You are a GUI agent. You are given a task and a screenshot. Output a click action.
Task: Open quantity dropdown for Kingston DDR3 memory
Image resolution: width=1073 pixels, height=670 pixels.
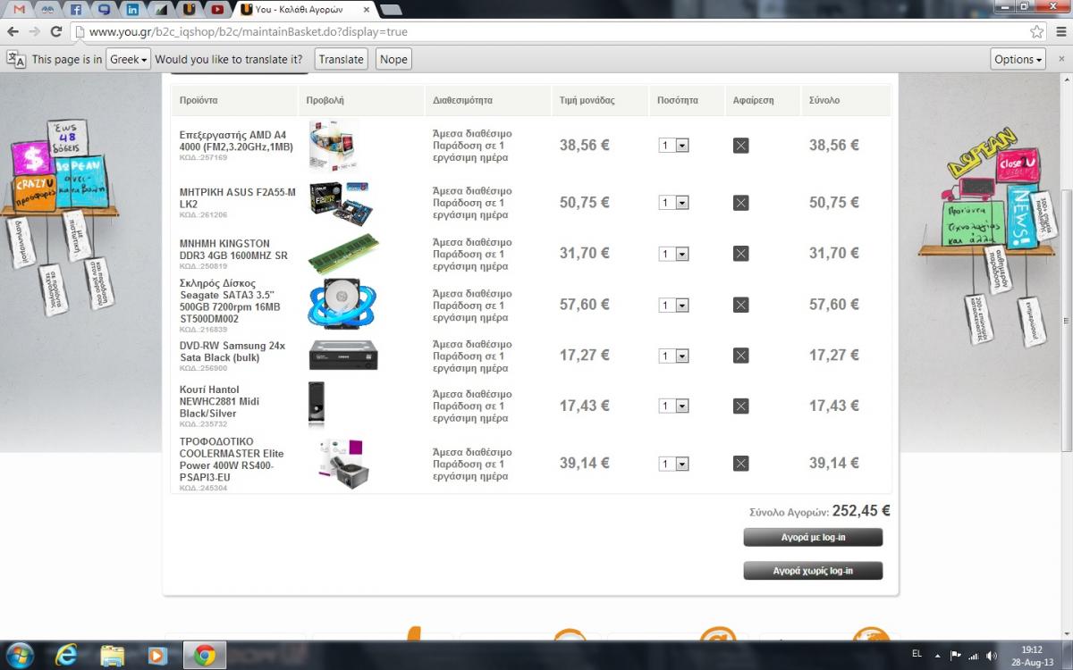[673, 254]
